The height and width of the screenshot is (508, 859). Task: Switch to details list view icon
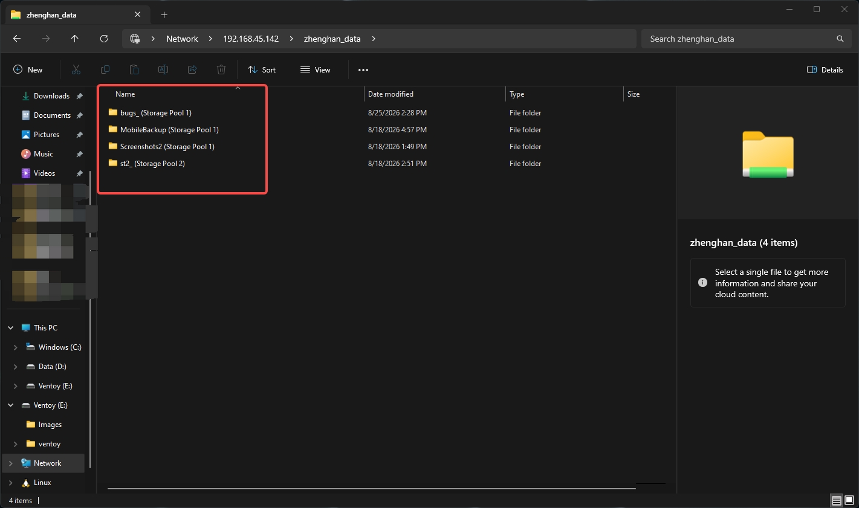(x=837, y=501)
